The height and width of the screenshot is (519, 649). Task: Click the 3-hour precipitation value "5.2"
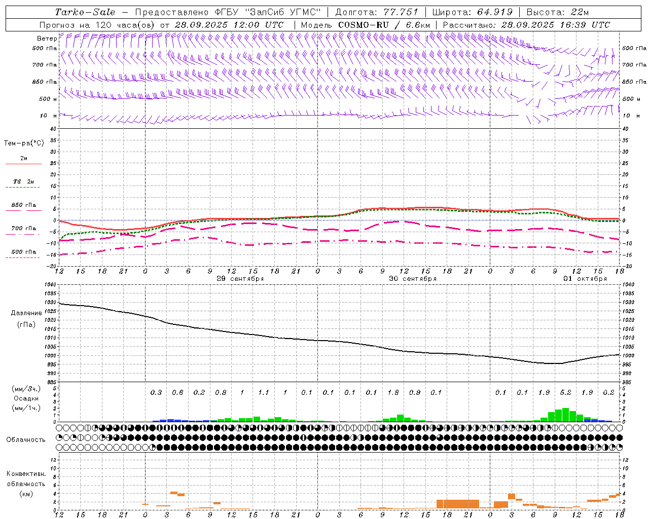click(x=566, y=392)
